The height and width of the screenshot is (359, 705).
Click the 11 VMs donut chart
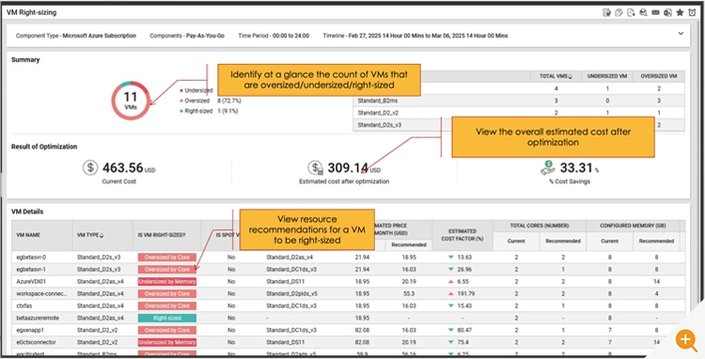(131, 101)
